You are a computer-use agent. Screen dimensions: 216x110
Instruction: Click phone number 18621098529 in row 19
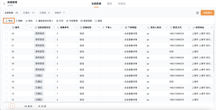tap(177, 58)
